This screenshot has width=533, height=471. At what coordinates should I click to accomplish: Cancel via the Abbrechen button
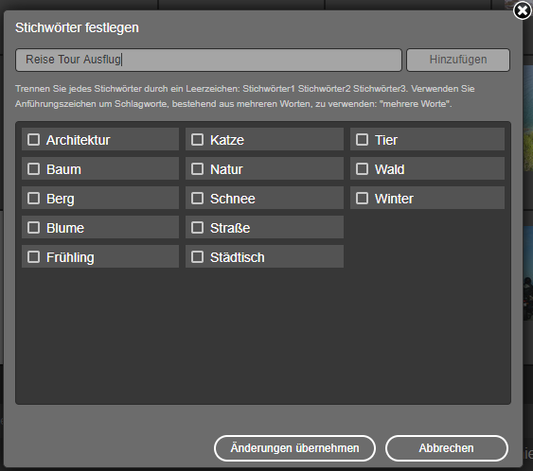[x=447, y=448]
